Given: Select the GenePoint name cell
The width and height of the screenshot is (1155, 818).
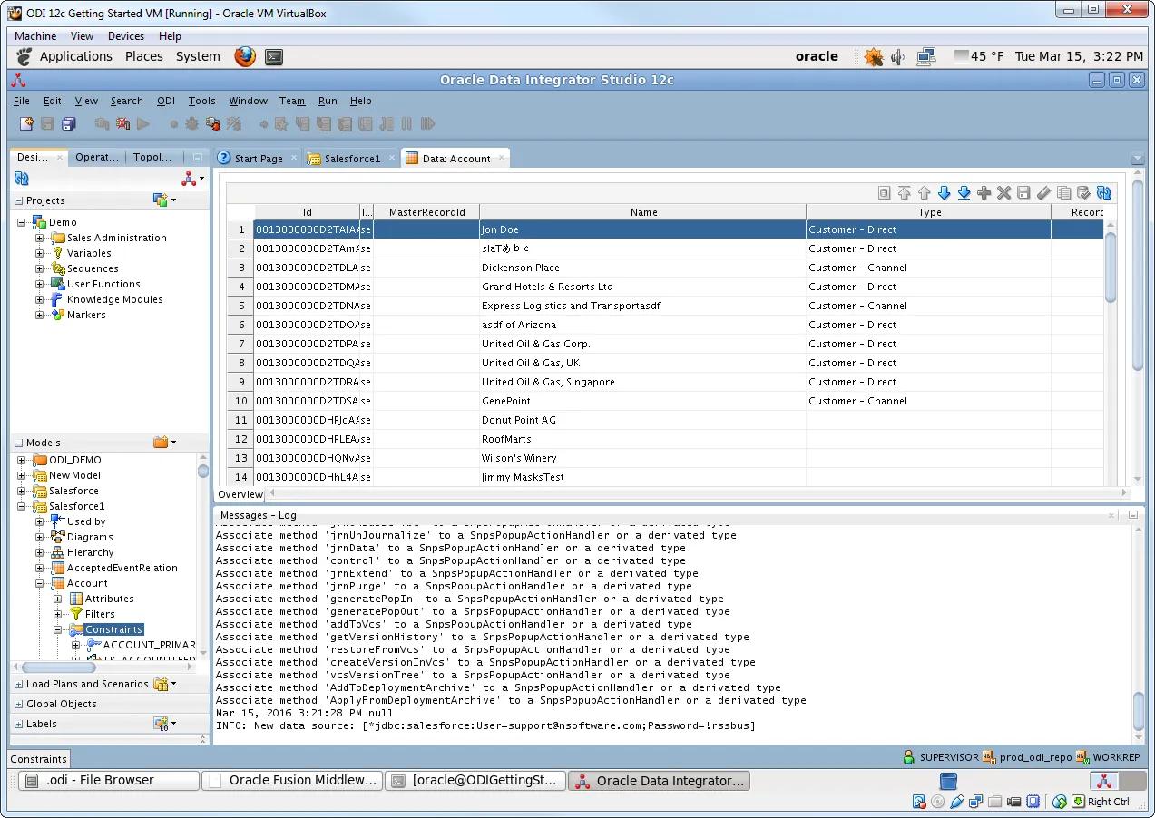Looking at the screenshot, I should tap(643, 401).
